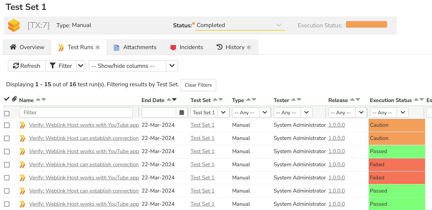This screenshot has height=210, width=432.
Task: Click the checkmark icon in table header
Action: [6, 99]
